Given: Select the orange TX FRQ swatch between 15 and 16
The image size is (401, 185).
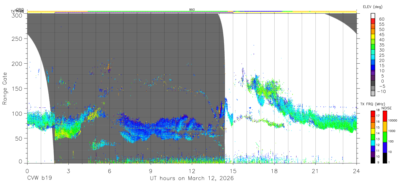Looking at the screenshot, I should [373, 125].
